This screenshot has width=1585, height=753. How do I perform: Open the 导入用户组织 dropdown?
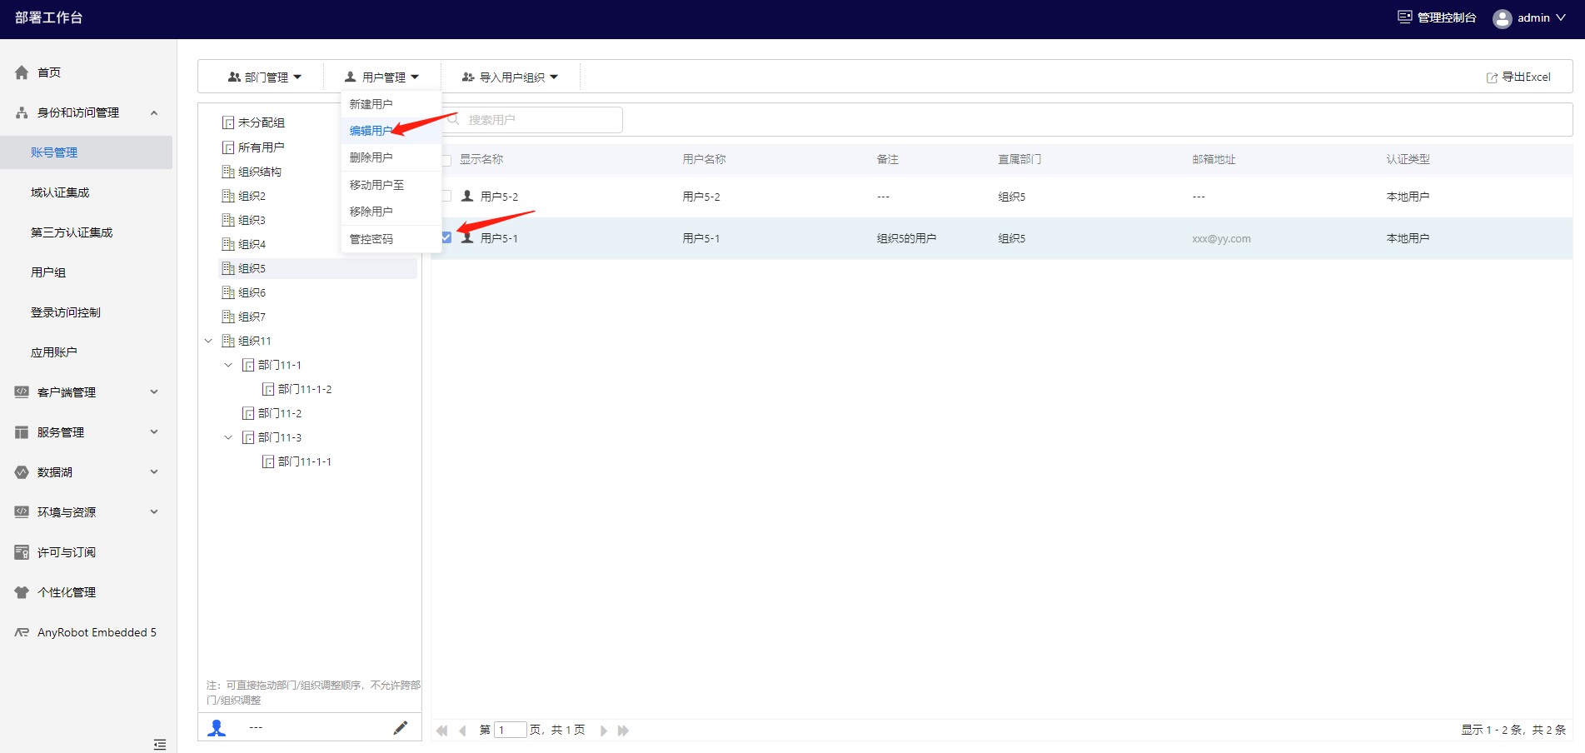pos(510,77)
